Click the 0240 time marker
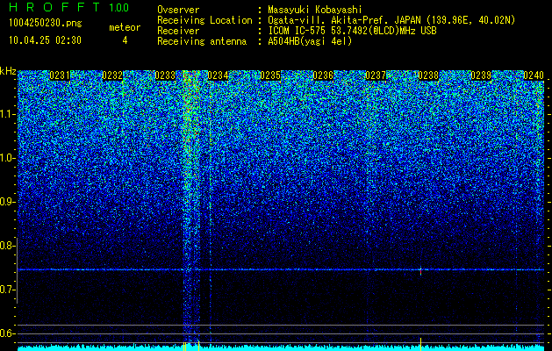 point(534,75)
